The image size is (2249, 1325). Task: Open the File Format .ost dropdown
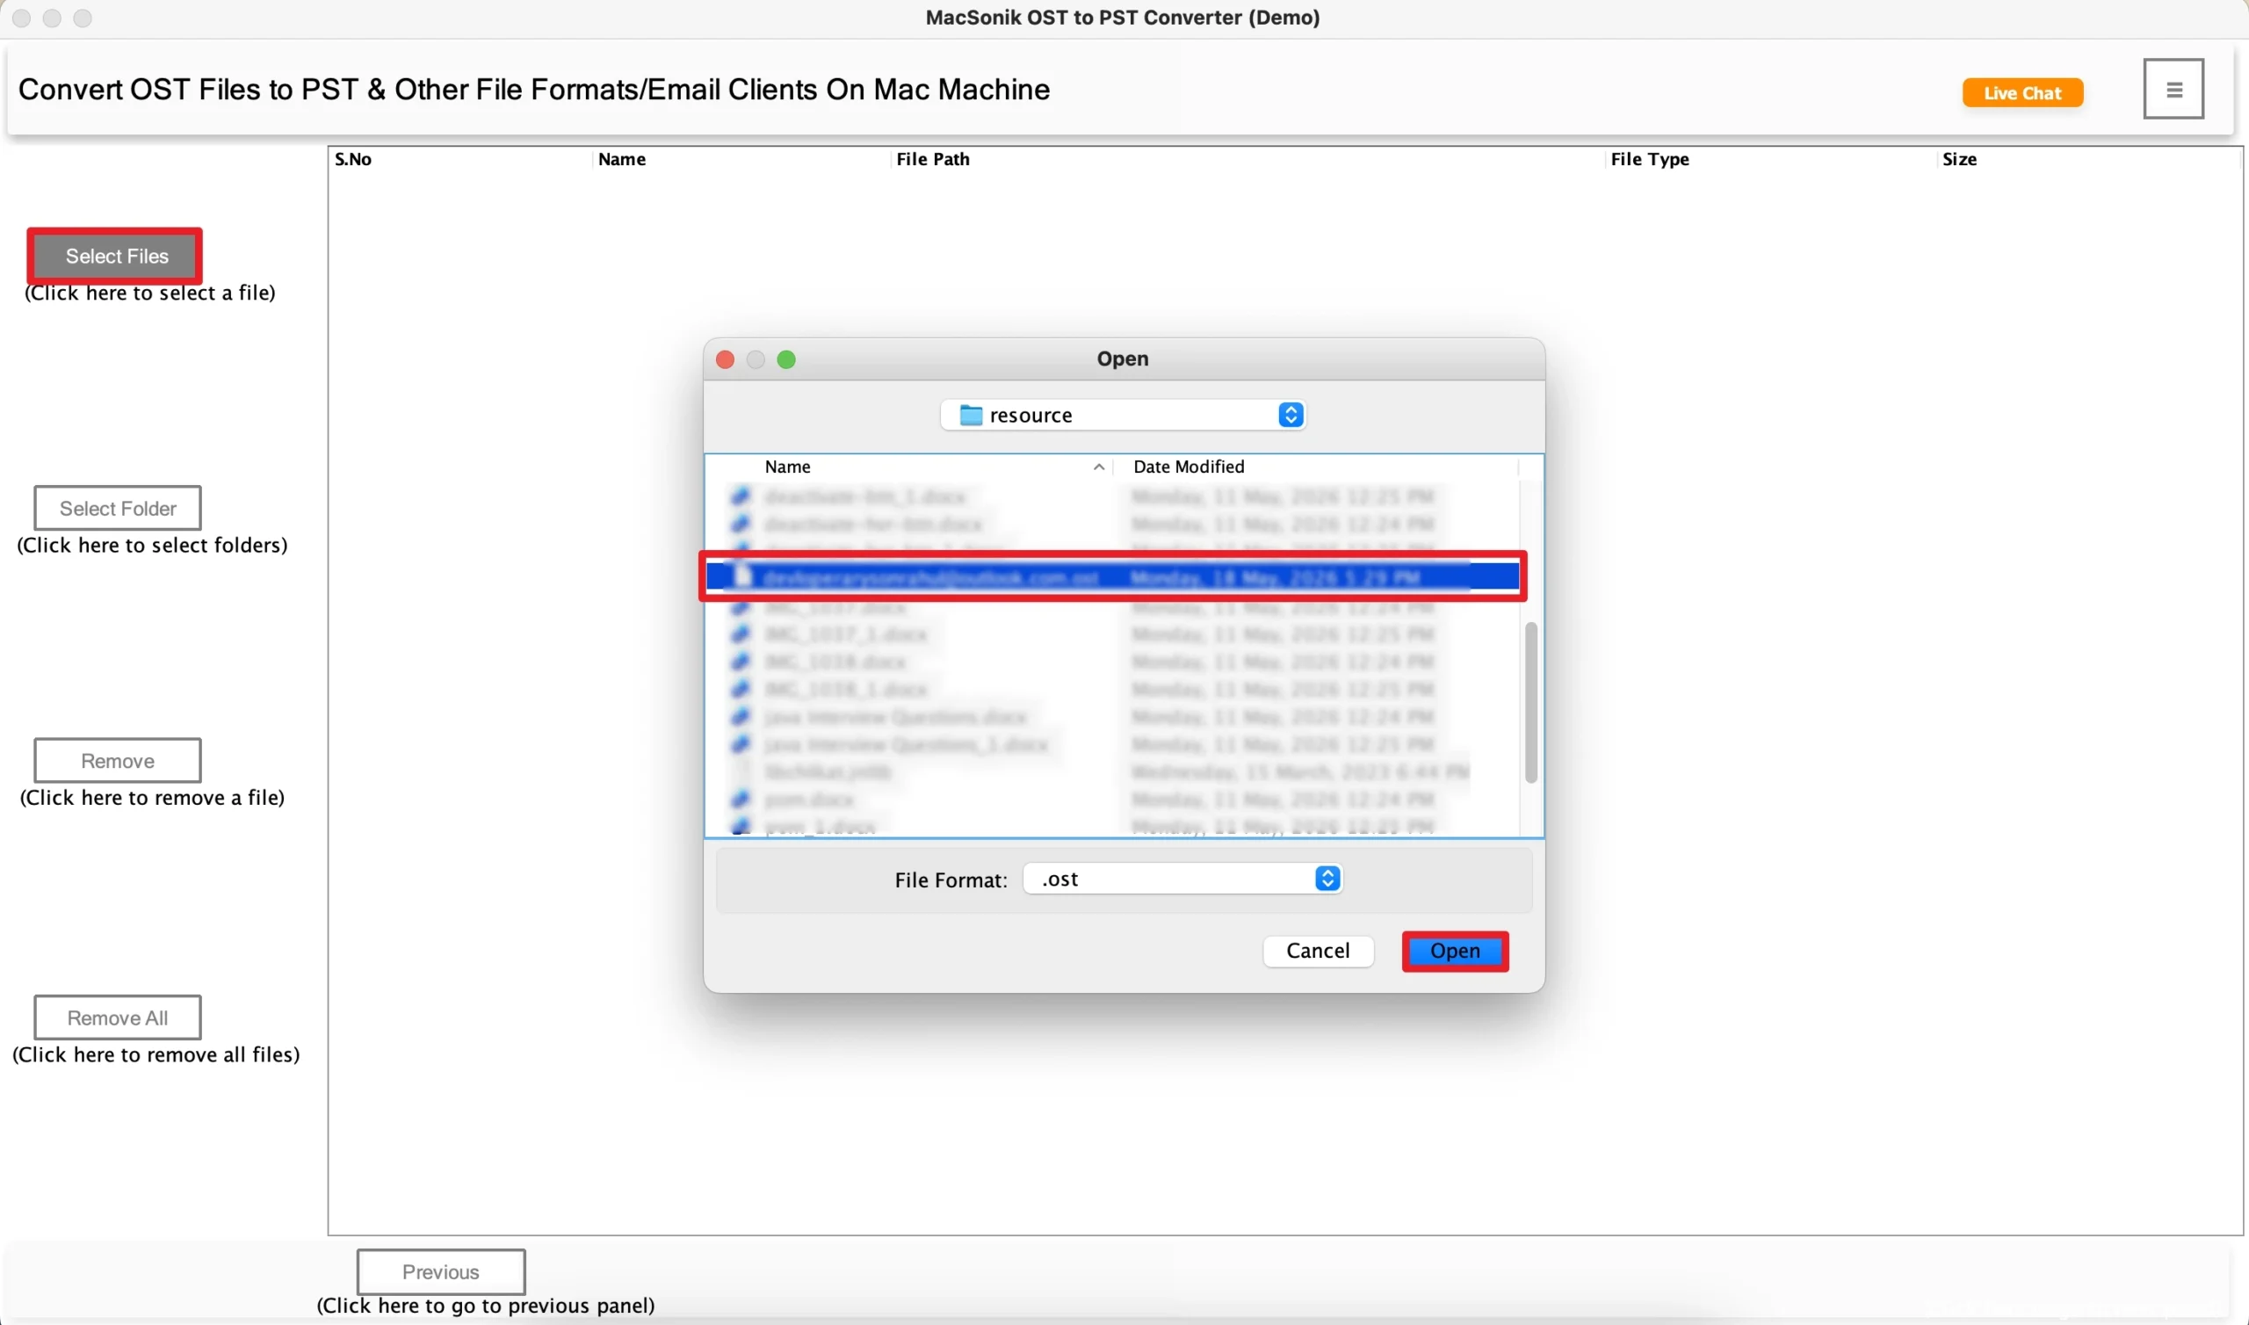coord(1327,879)
